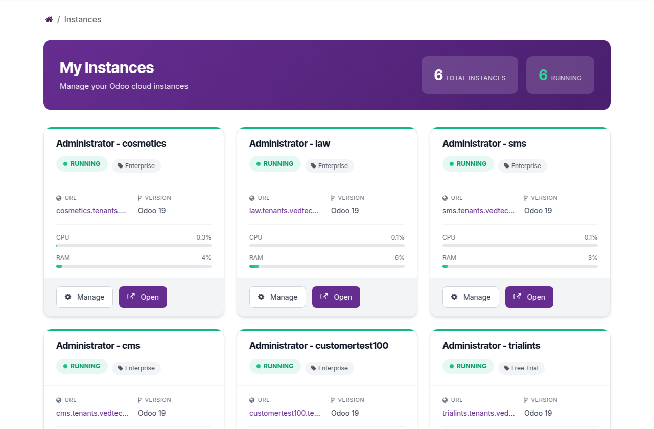Click the cosmetics RAM 4% value
The width and height of the screenshot is (654, 429).
[206, 258]
